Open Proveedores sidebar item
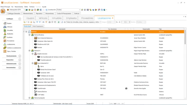Image resolution: width=187 pixels, height=105 pixels. (x=11, y=41)
